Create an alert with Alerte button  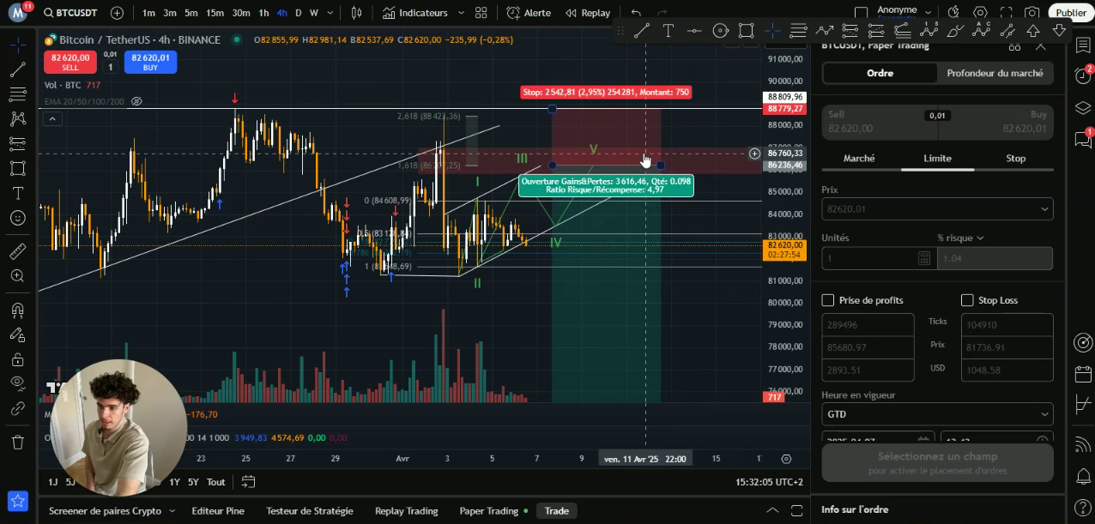pos(529,13)
